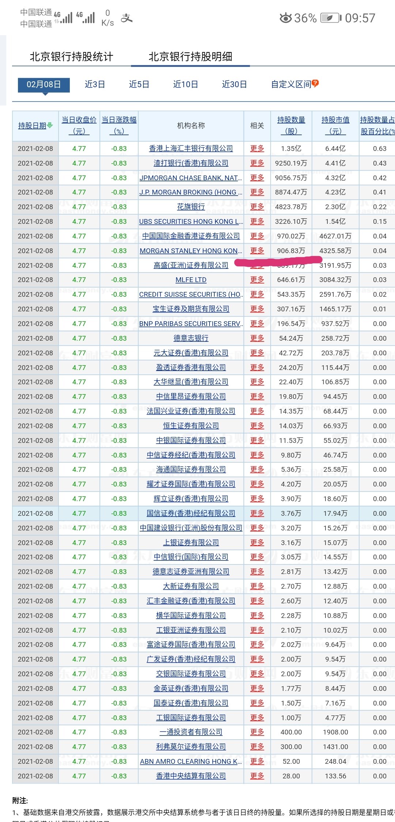Select holding value 9250.19万

291,163
